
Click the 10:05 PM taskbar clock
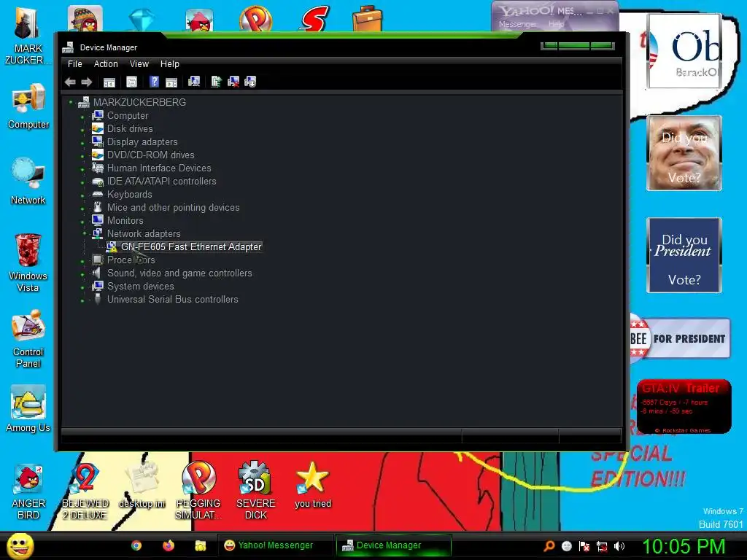(684, 546)
